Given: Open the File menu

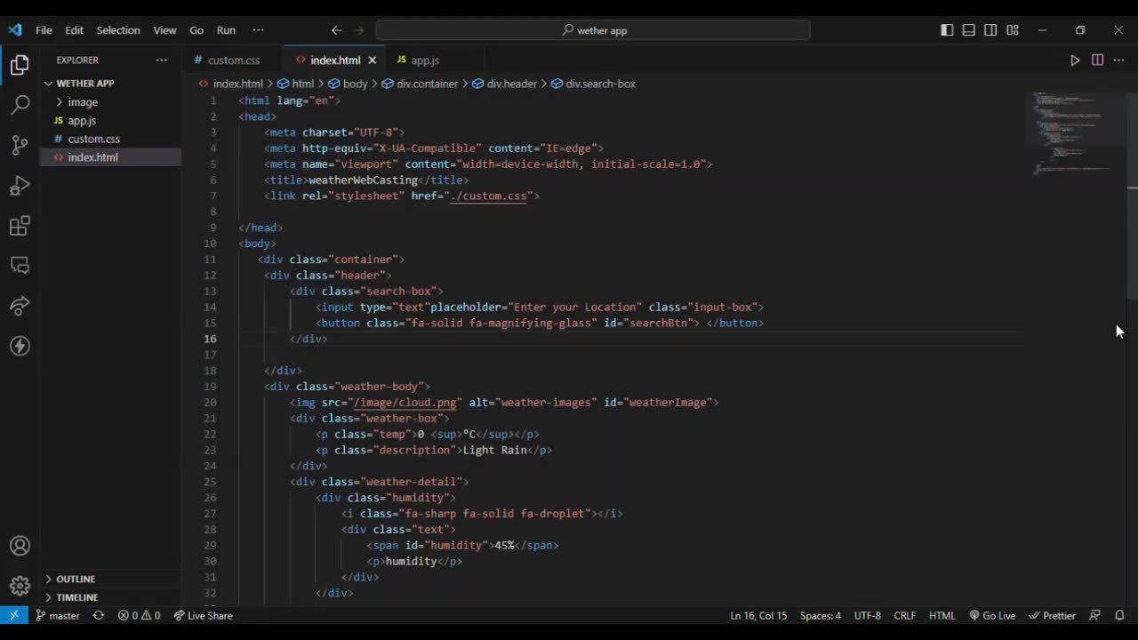Looking at the screenshot, I should (x=44, y=30).
